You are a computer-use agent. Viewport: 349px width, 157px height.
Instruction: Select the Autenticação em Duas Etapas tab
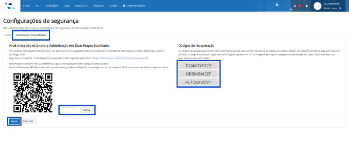(x=31, y=35)
